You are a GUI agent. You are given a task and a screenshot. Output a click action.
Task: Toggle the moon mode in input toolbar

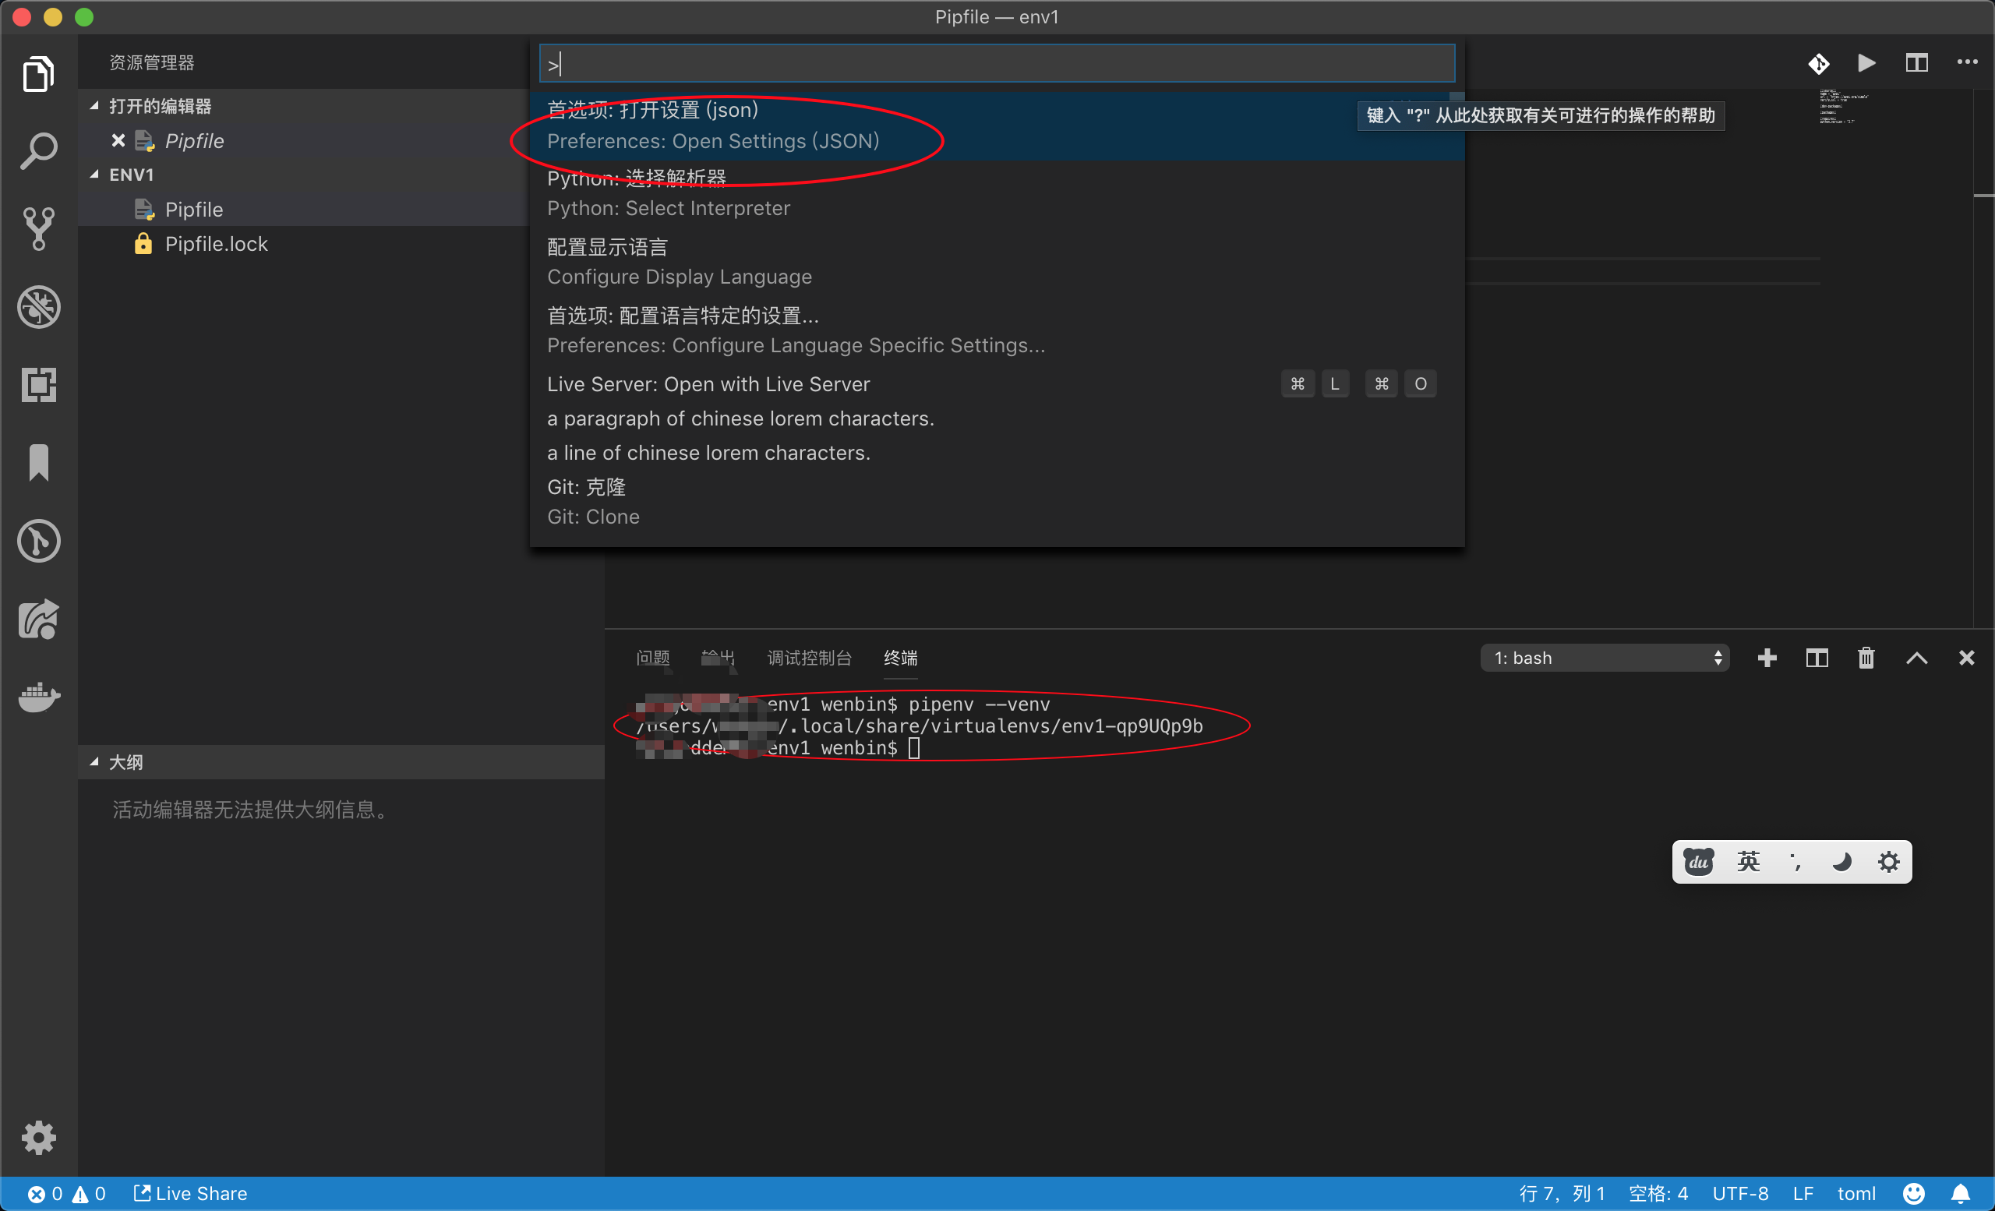coord(1842,862)
